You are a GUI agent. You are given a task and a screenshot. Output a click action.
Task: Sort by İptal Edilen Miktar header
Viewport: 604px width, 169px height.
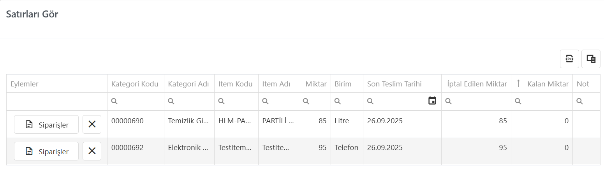point(476,84)
